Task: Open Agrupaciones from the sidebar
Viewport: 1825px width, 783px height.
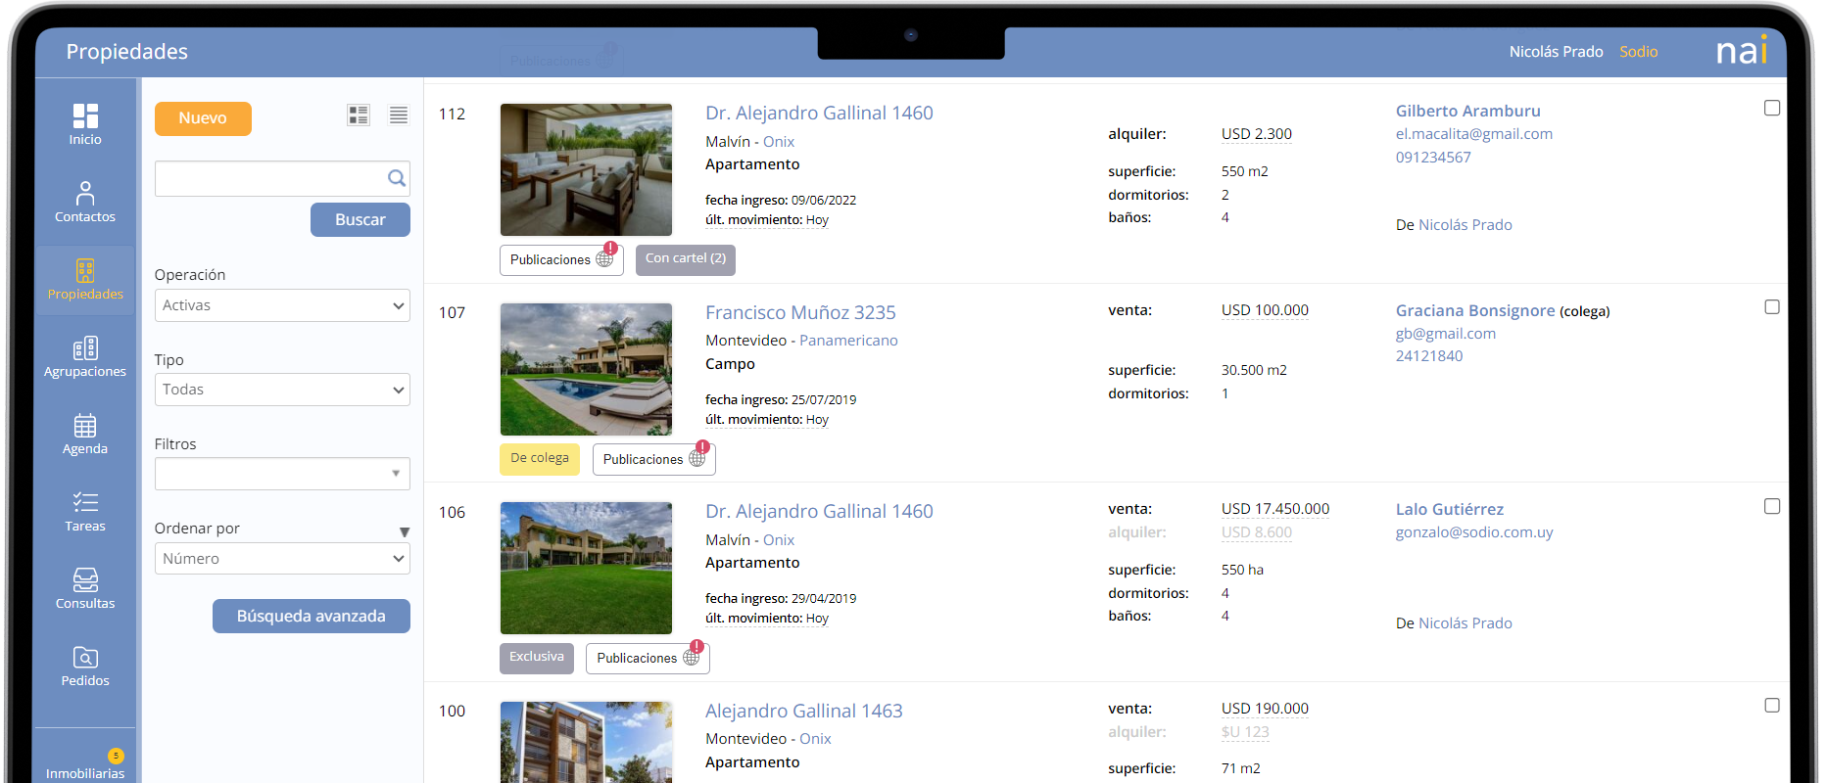Action: pyautogui.click(x=85, y=356)
